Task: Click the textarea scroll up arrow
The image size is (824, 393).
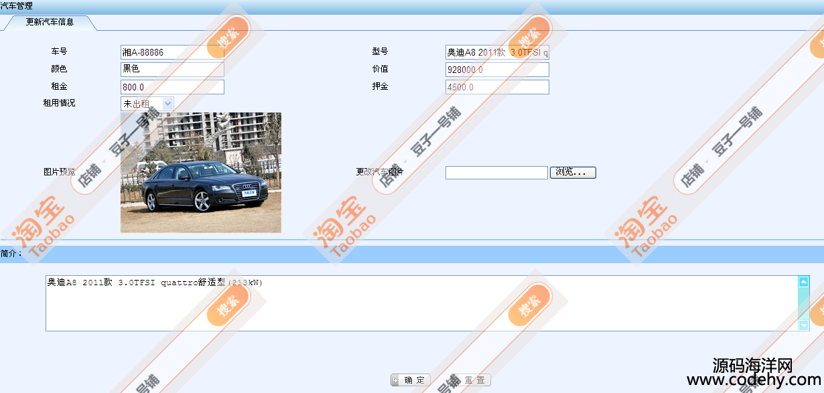Action: [804, 282]
